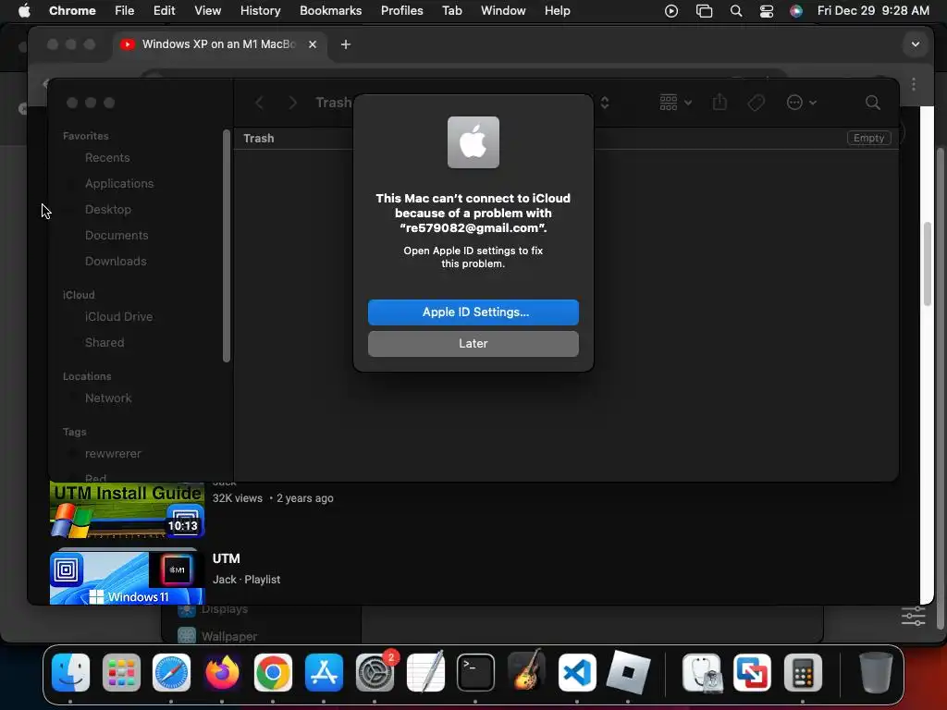Open the File menu
This screenshot has width=947, height=710.
pos(125,10)
